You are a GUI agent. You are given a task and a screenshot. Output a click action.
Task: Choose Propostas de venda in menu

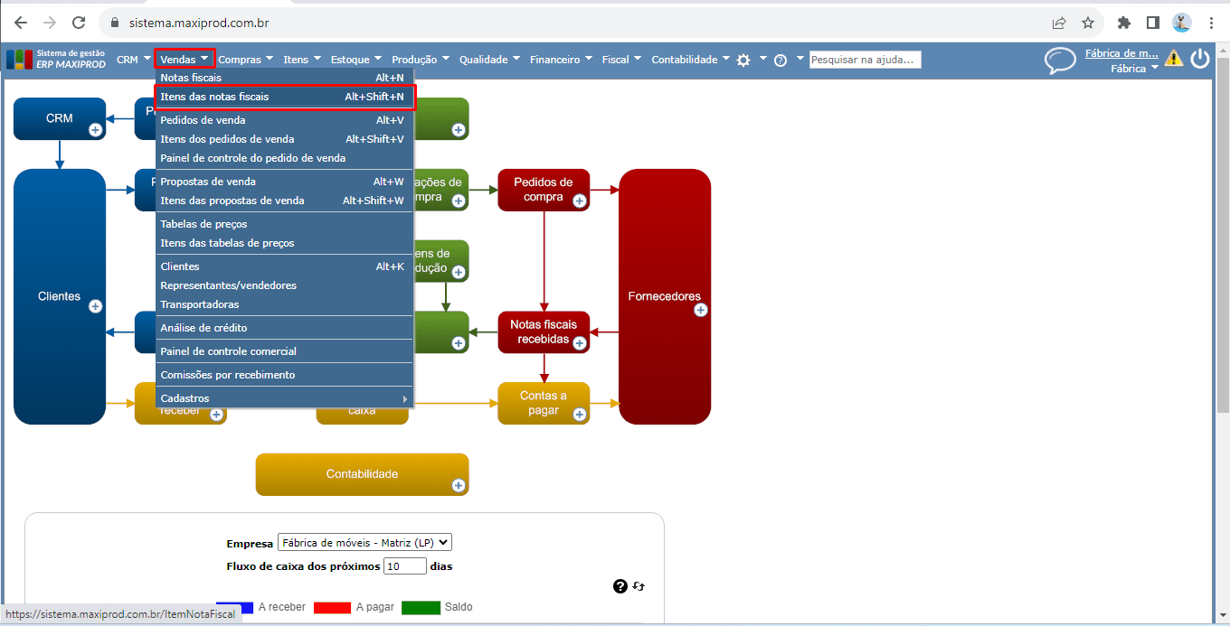284,182
